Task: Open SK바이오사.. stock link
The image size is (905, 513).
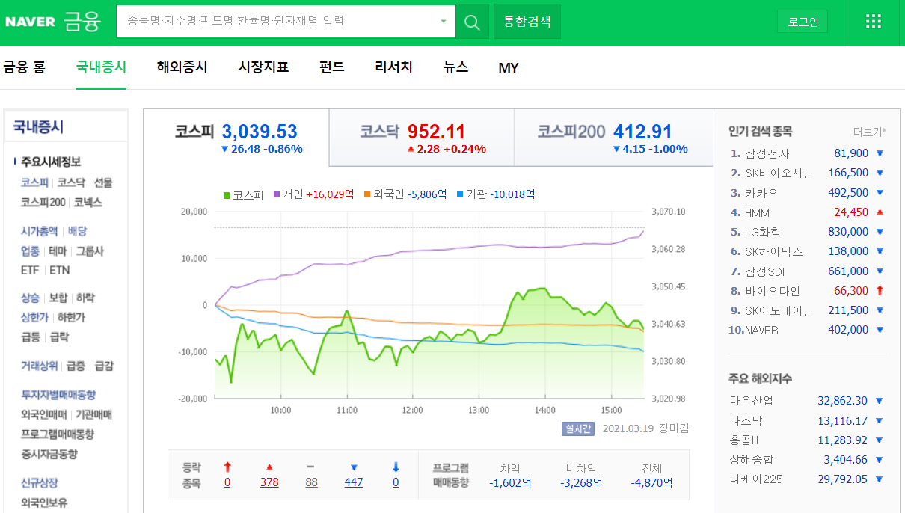Action: tap(778, 173)
